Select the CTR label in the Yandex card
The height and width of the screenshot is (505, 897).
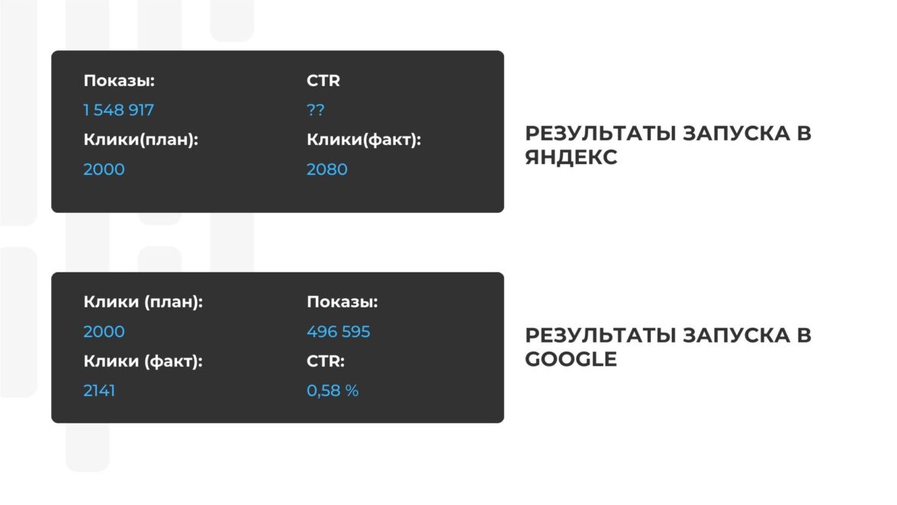tap(323, 81)
